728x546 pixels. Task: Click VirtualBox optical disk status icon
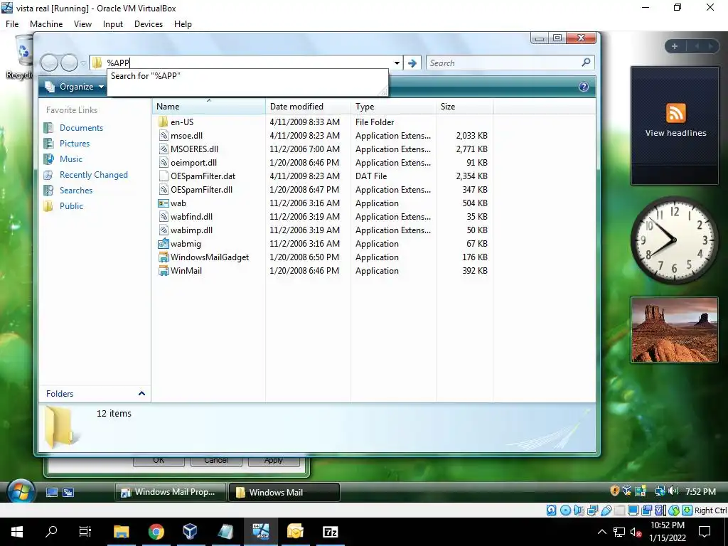click(x=565, y=510)
